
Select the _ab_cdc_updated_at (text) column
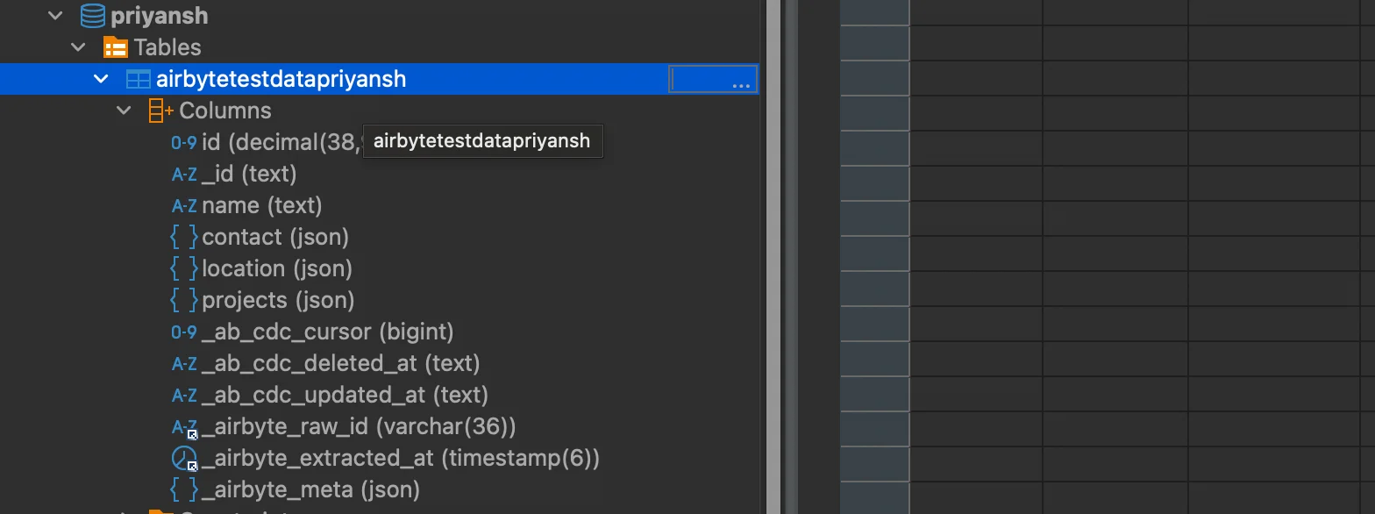[x=345, y=395]
